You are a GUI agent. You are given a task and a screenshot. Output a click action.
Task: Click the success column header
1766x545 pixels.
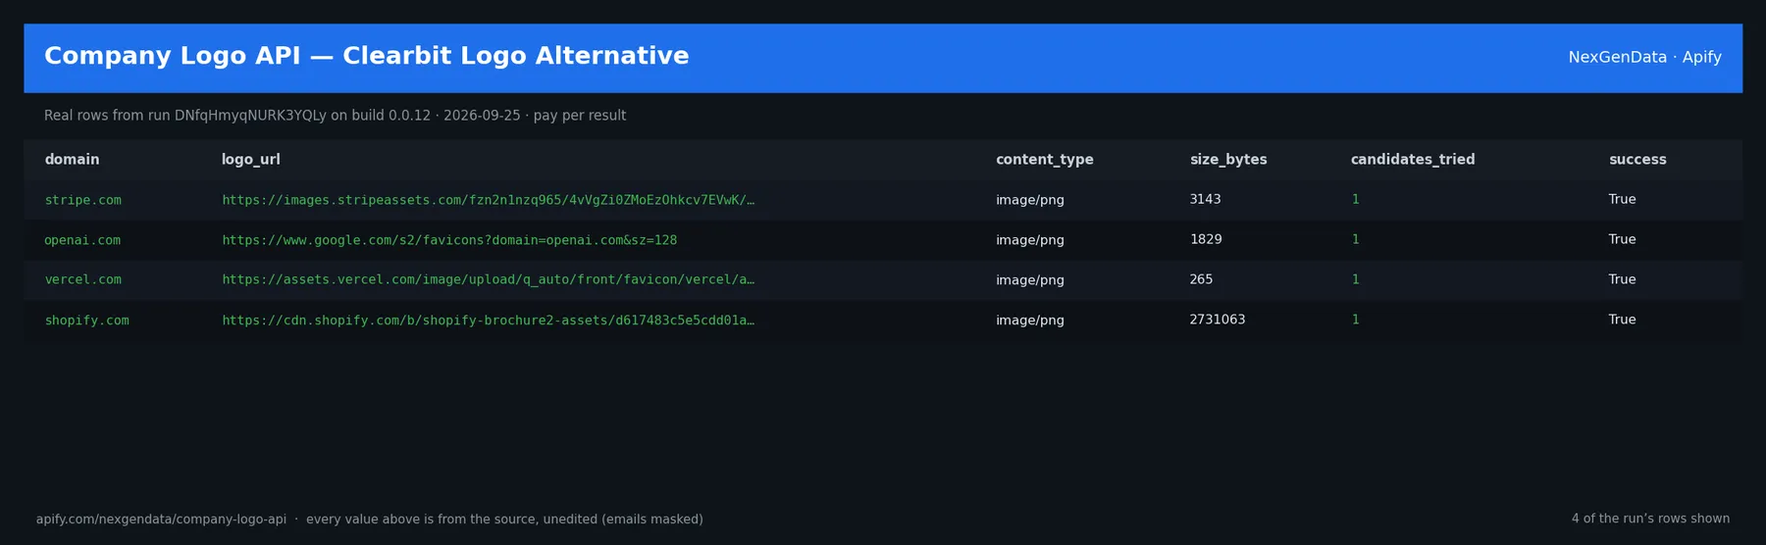(x=1636, y=160)
